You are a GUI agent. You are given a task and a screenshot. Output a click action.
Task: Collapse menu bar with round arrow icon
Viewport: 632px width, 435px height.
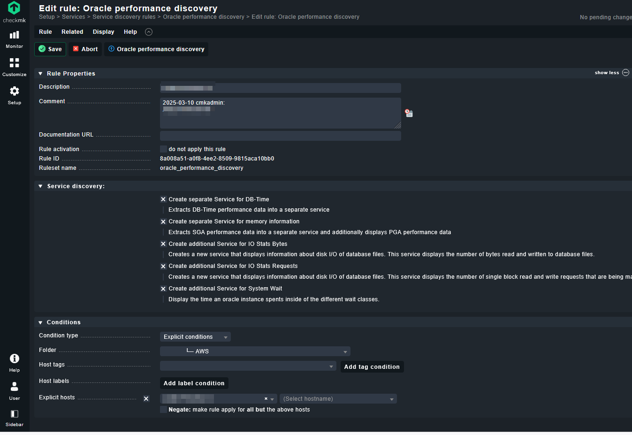point(149,32)
